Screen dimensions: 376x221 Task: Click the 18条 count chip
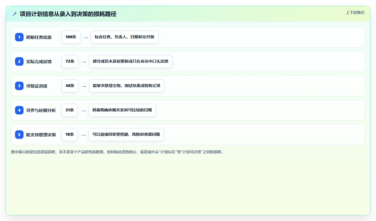click(x=70, y=135)
